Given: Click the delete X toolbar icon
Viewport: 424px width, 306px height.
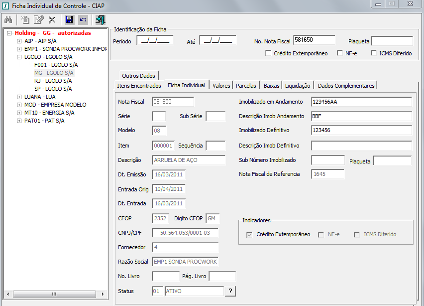Looking at the screenshot, I should coord(52,20).
